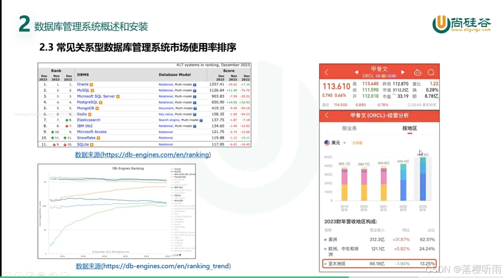Select the 美洲 revenue row

click(x=379, y=239)
